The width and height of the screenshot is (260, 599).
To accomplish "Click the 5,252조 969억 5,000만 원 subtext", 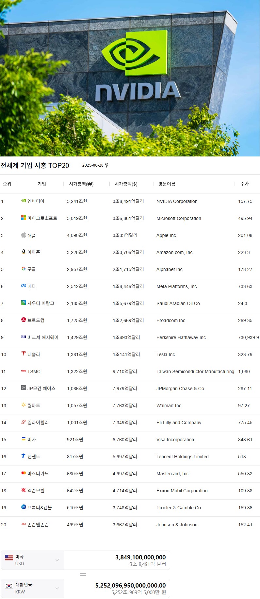I will pos(139,592).
